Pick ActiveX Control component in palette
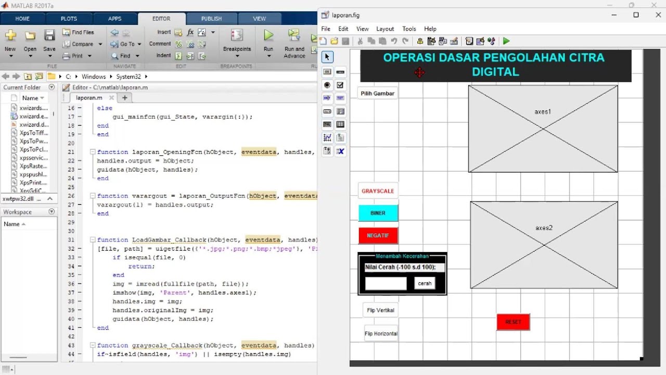 point(340,151)
